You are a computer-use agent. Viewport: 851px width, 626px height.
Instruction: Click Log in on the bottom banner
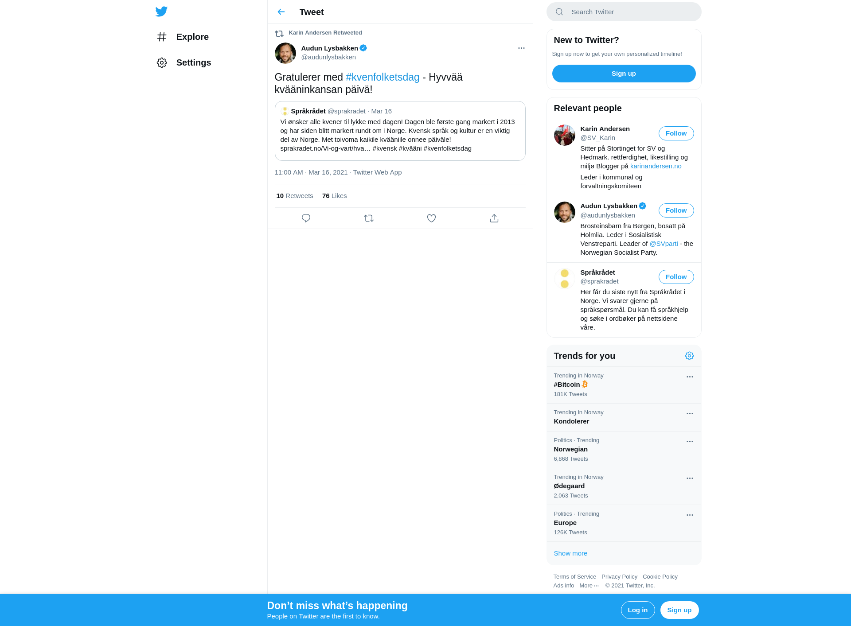click(637, 610)
